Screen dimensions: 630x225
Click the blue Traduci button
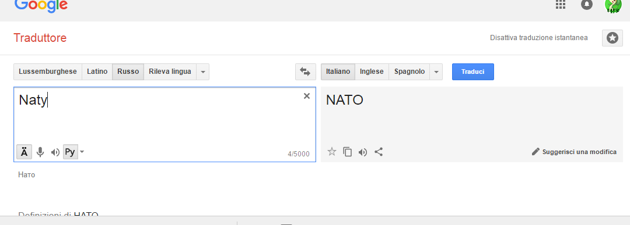[x=473, y=72]
